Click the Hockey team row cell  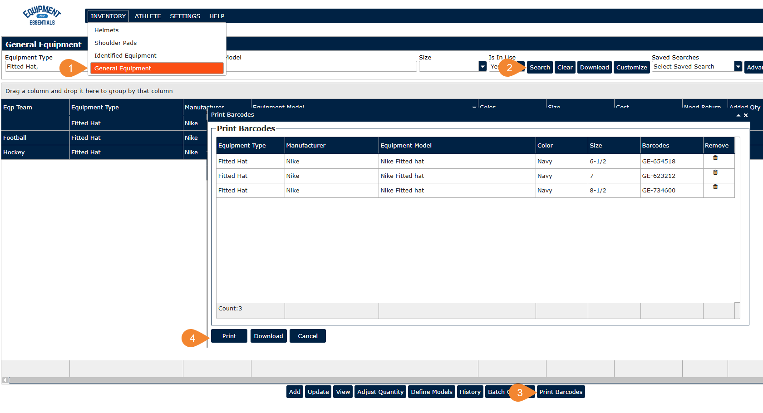(x=35, y=152)
